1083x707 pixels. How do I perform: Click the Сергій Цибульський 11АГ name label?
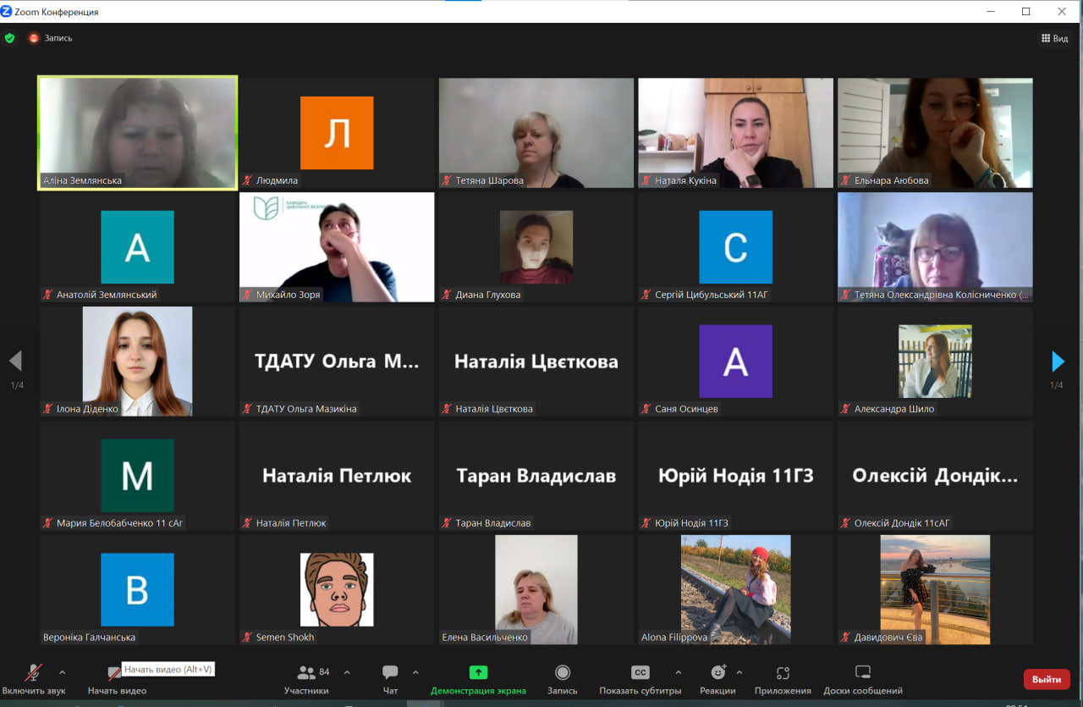tap(712, 295)
